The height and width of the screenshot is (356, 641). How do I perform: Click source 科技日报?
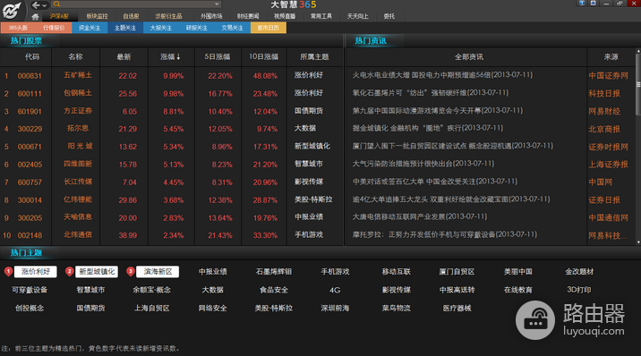tap(604, 94)
